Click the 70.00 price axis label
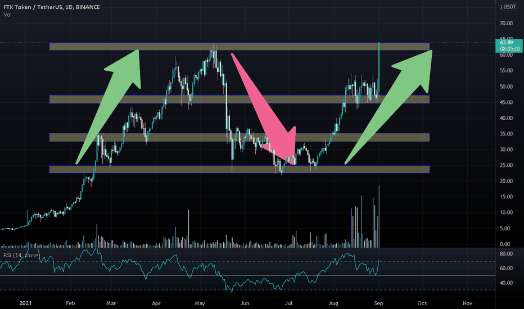 tap(506, 24)
